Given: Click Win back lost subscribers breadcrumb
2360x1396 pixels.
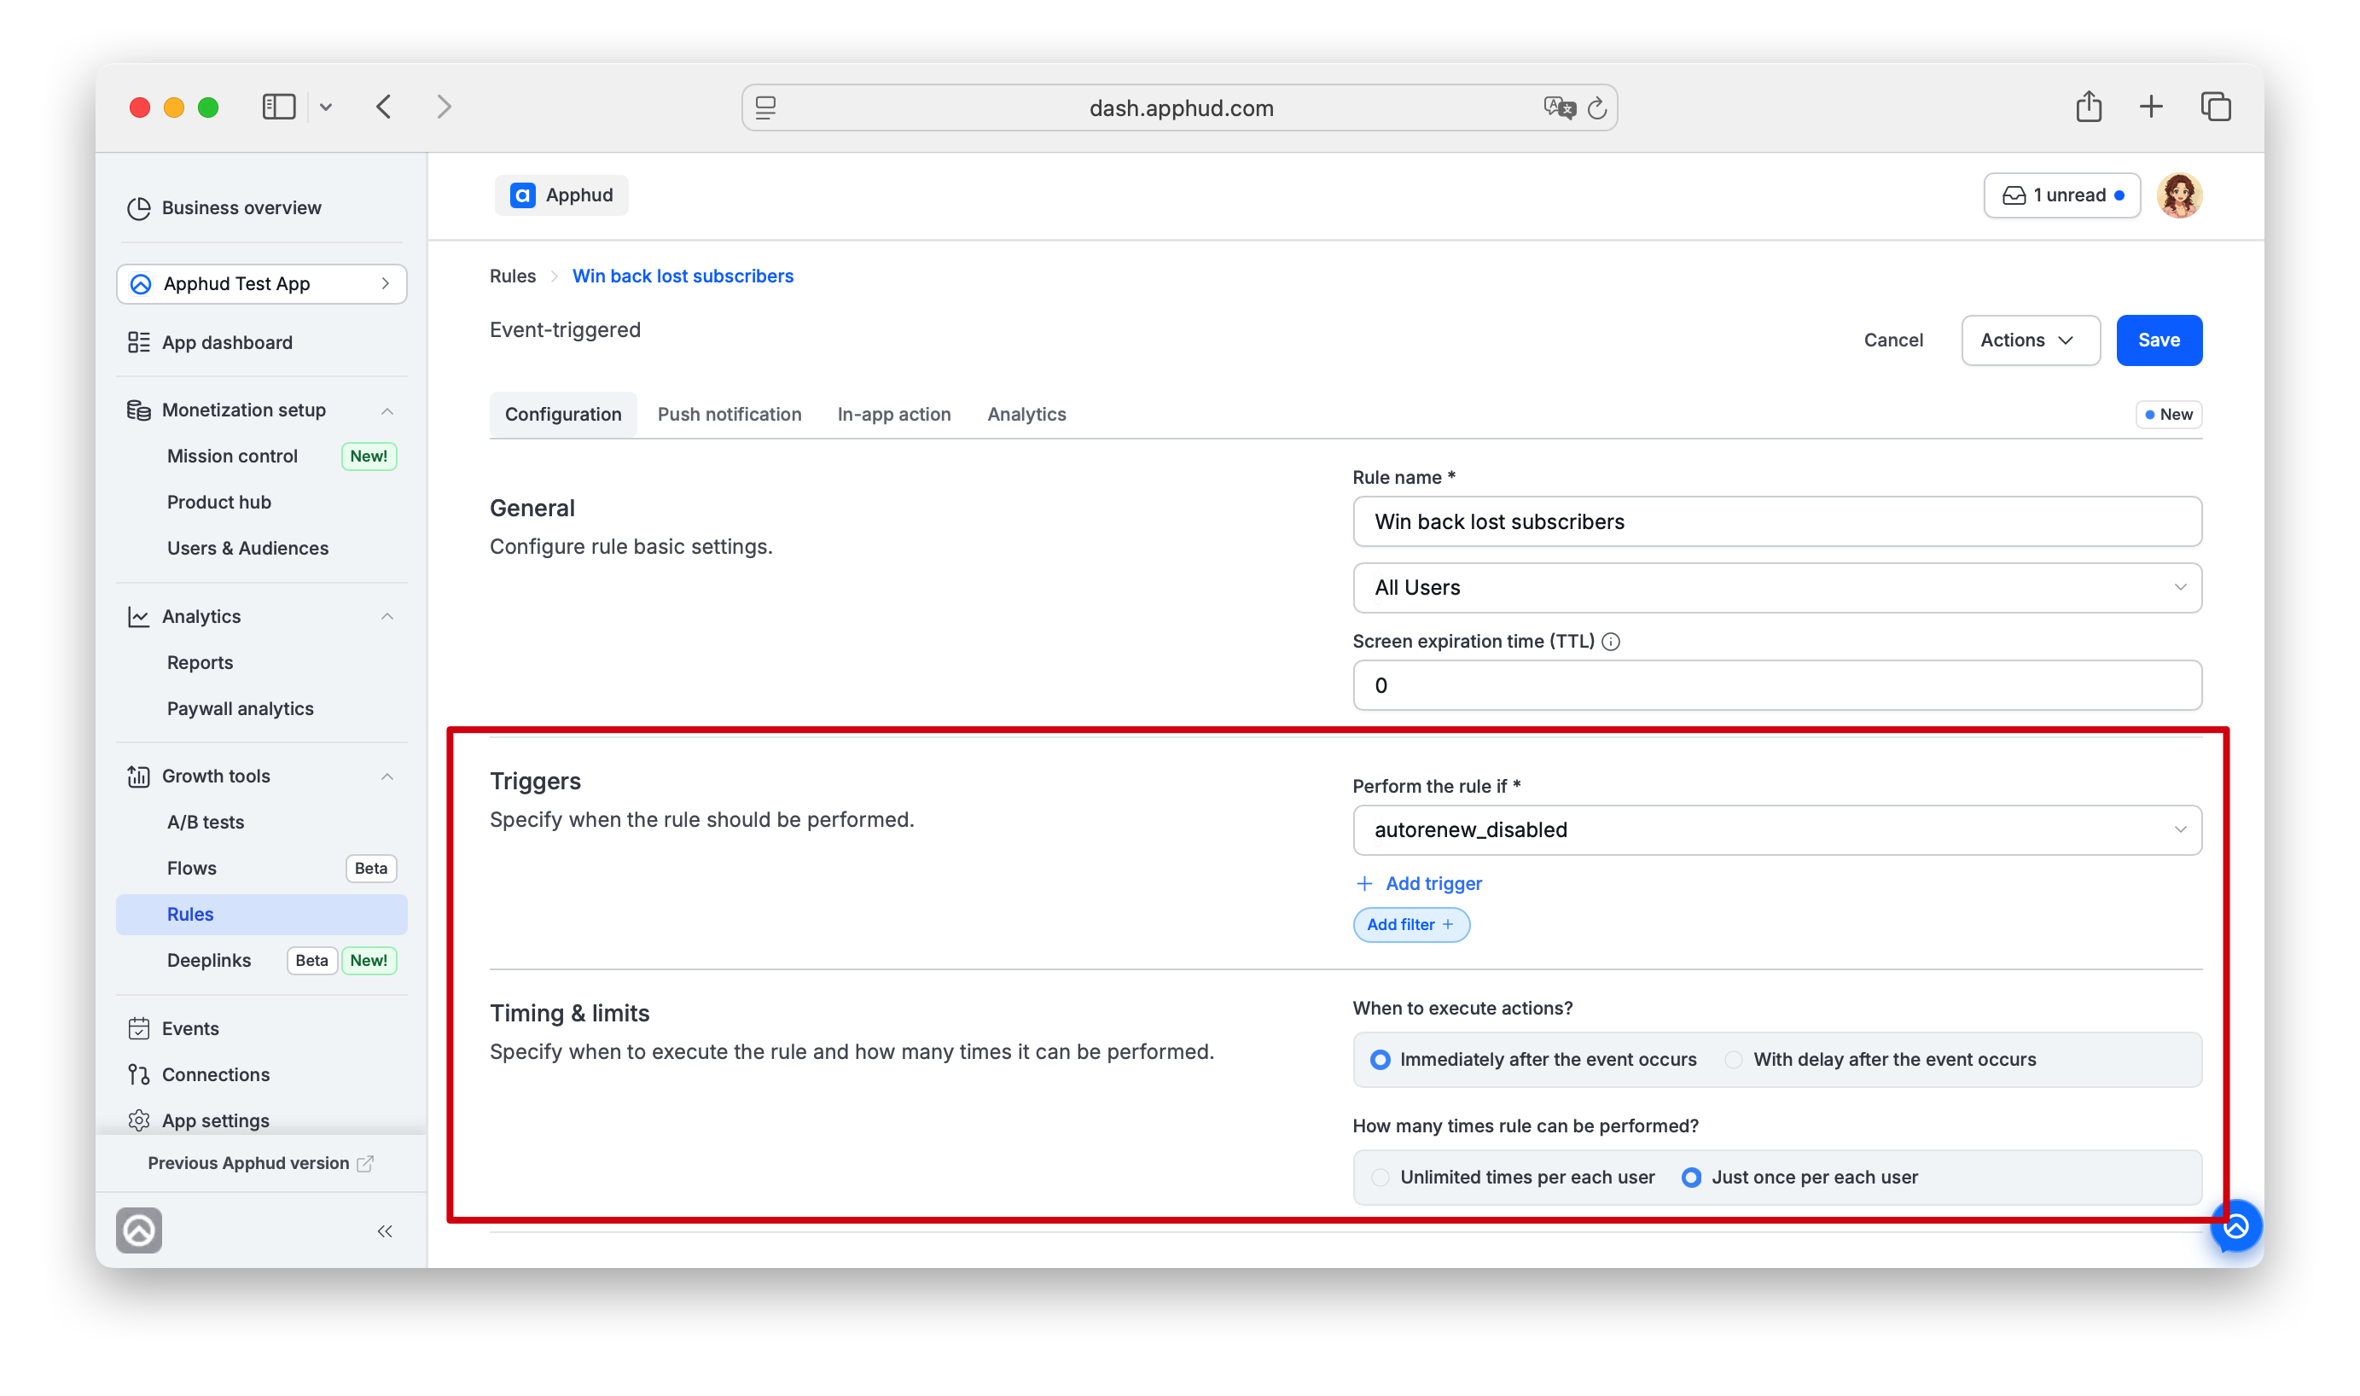Looking at the screenshot, I should pyautogui.click(x=682, y=276).
